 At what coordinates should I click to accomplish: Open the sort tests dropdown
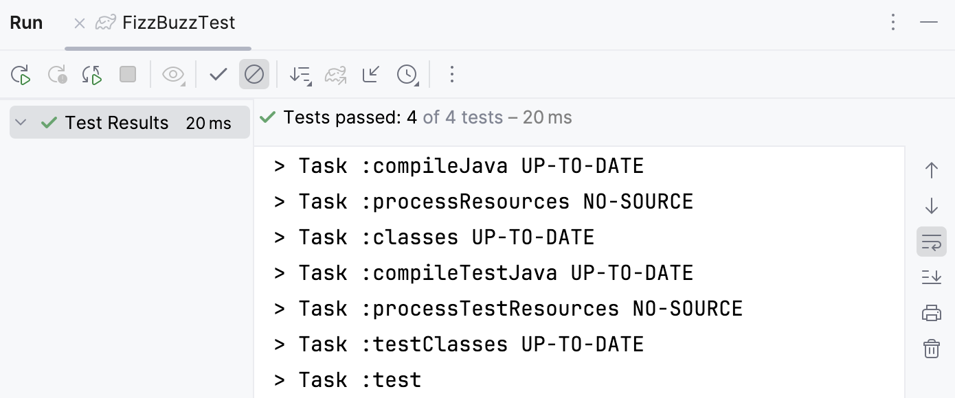(x=300, y=74)
